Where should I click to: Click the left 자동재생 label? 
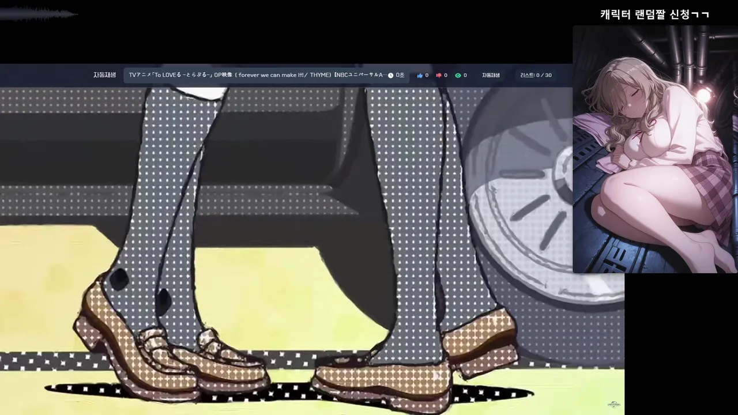pyautogui.click(x=104, y=75)
